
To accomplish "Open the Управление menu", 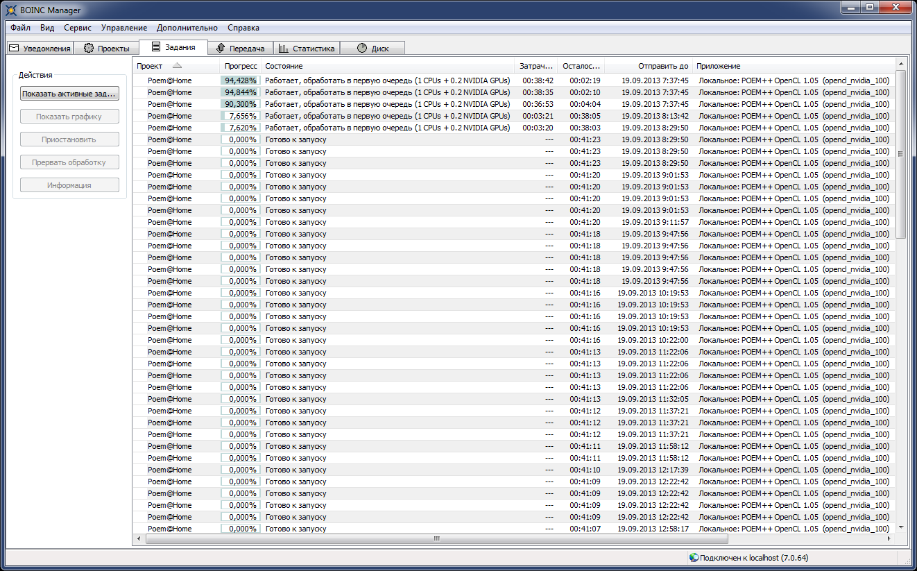I will 124,28.
